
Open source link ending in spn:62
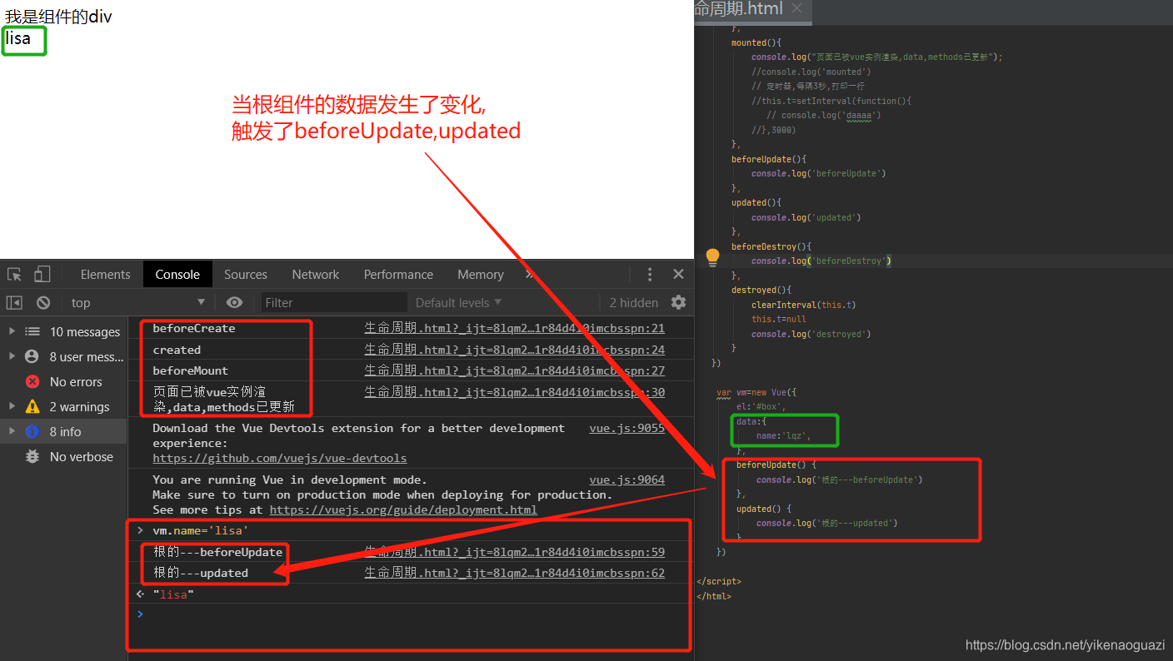(x=514, y=573)
